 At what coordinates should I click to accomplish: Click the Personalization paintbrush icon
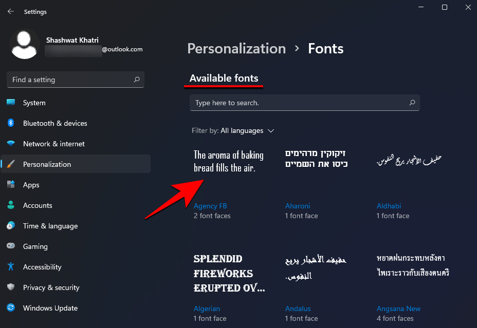(11, 164)
